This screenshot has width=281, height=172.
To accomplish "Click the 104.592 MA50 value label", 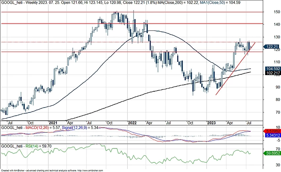I will [273, 69].
